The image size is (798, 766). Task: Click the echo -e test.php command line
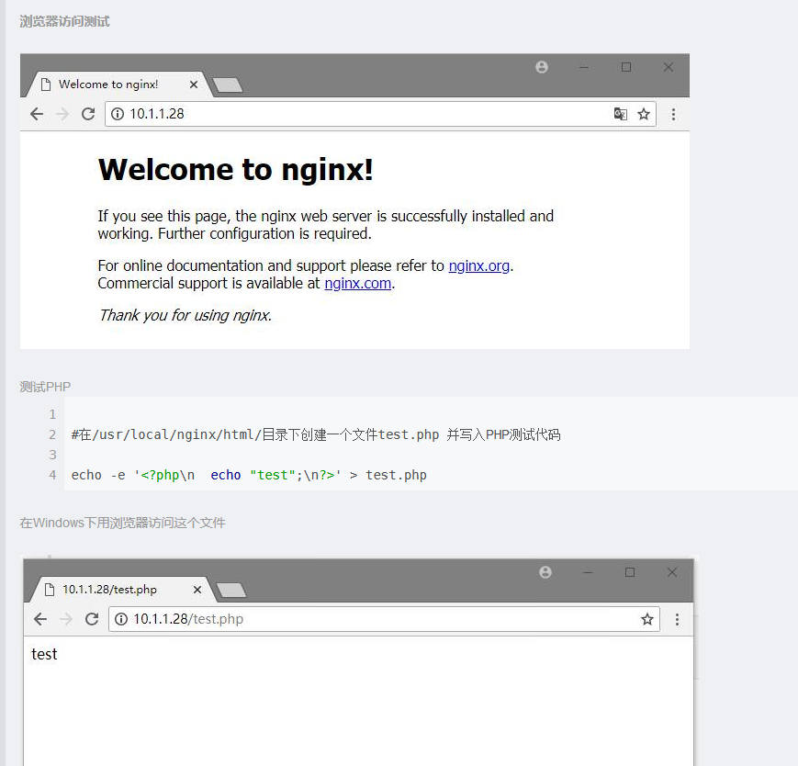click(x=249, y=475)
